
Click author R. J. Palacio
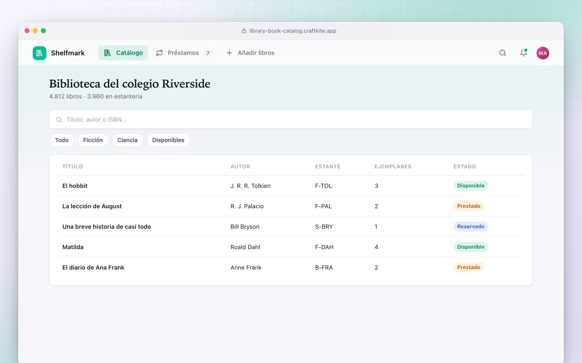[247, 206]
